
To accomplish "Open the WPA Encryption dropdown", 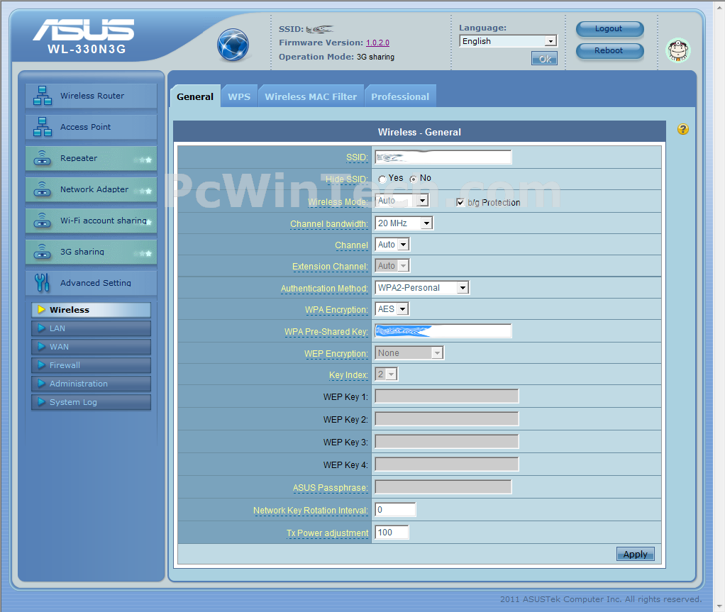I will coord(392,308).
